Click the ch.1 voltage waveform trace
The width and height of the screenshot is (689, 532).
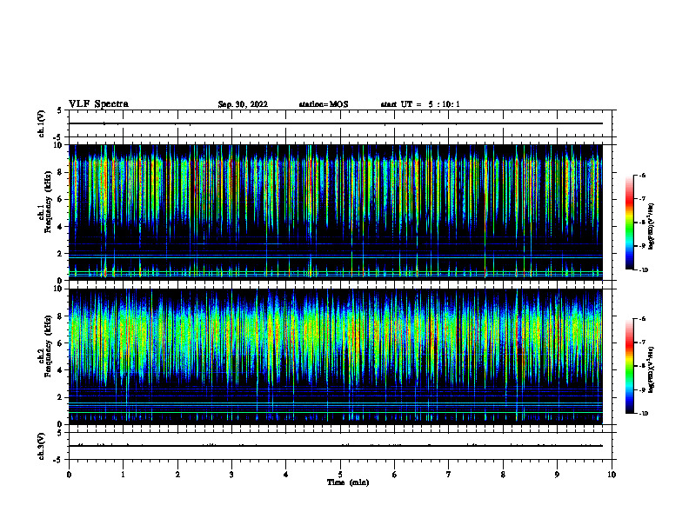click(x=336, y=123)
